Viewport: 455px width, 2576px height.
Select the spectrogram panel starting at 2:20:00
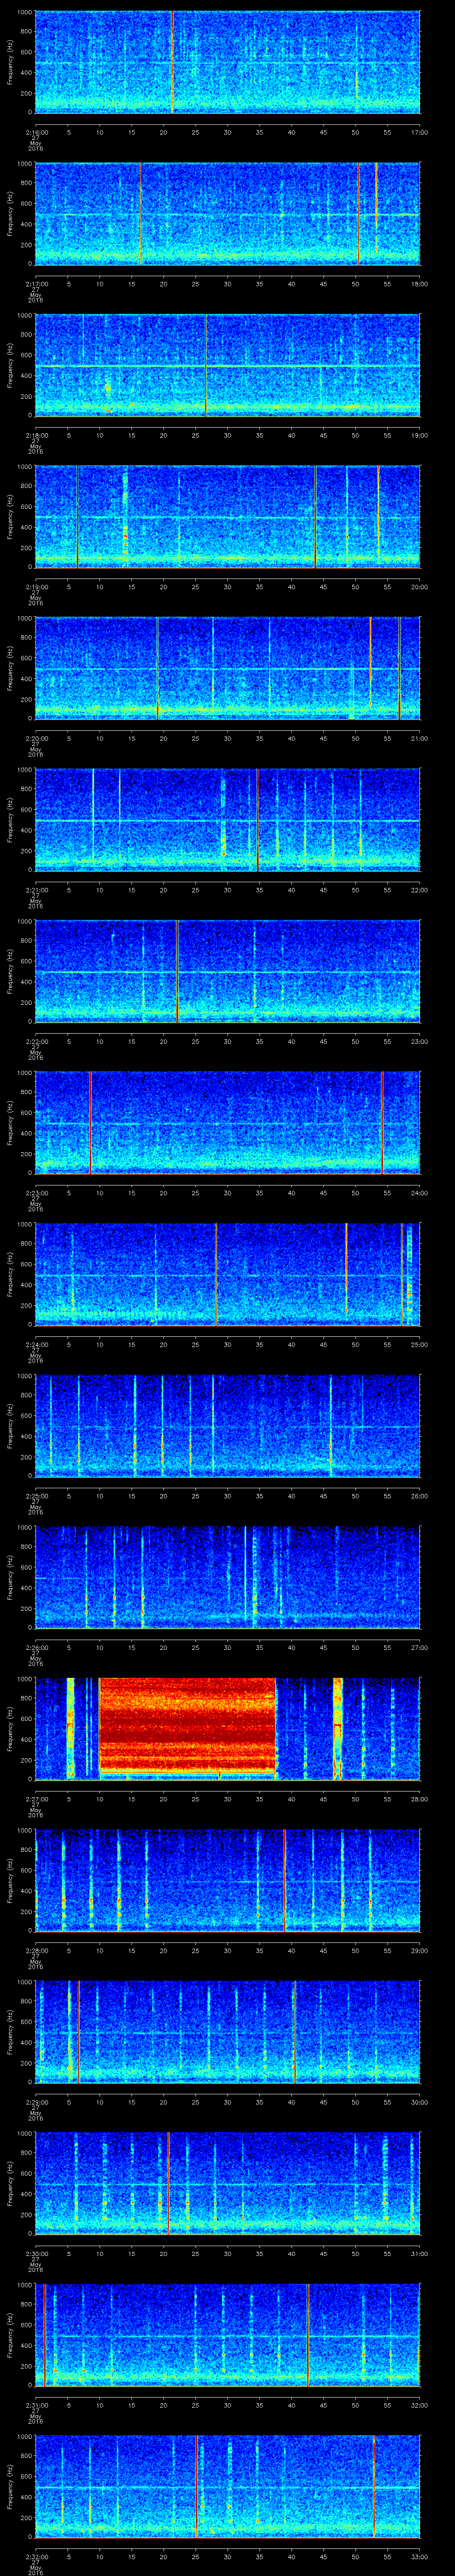point(227,668)
